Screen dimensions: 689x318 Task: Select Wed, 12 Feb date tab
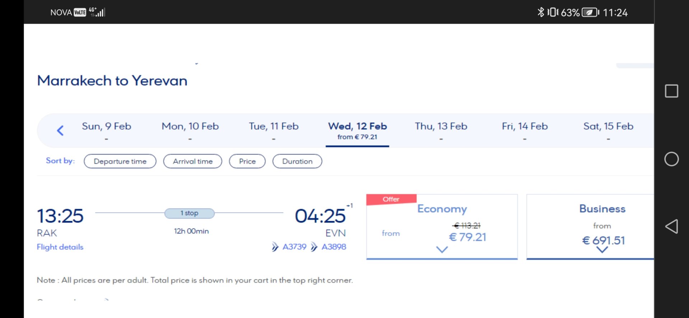coord(357,130)
